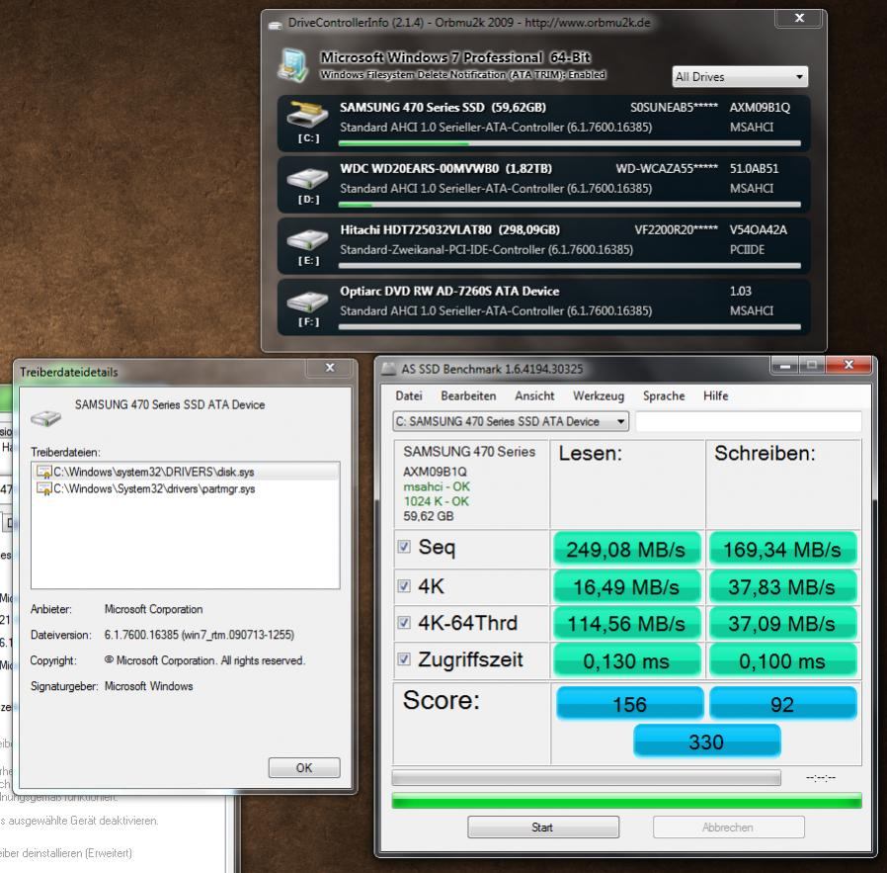Click the gray benchmark progress bar above green
The height and width of the screenshot is (873, 887).
[586, 778]
